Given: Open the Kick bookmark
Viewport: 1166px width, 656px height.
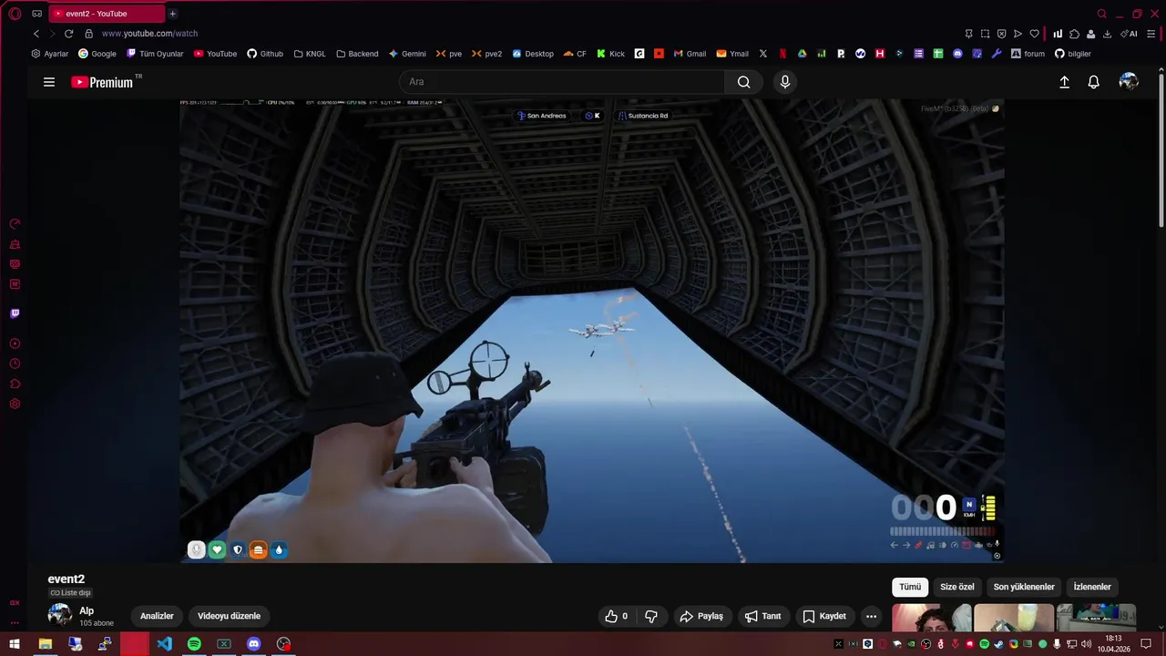Looking at the screenshot, I should [610, 54].
